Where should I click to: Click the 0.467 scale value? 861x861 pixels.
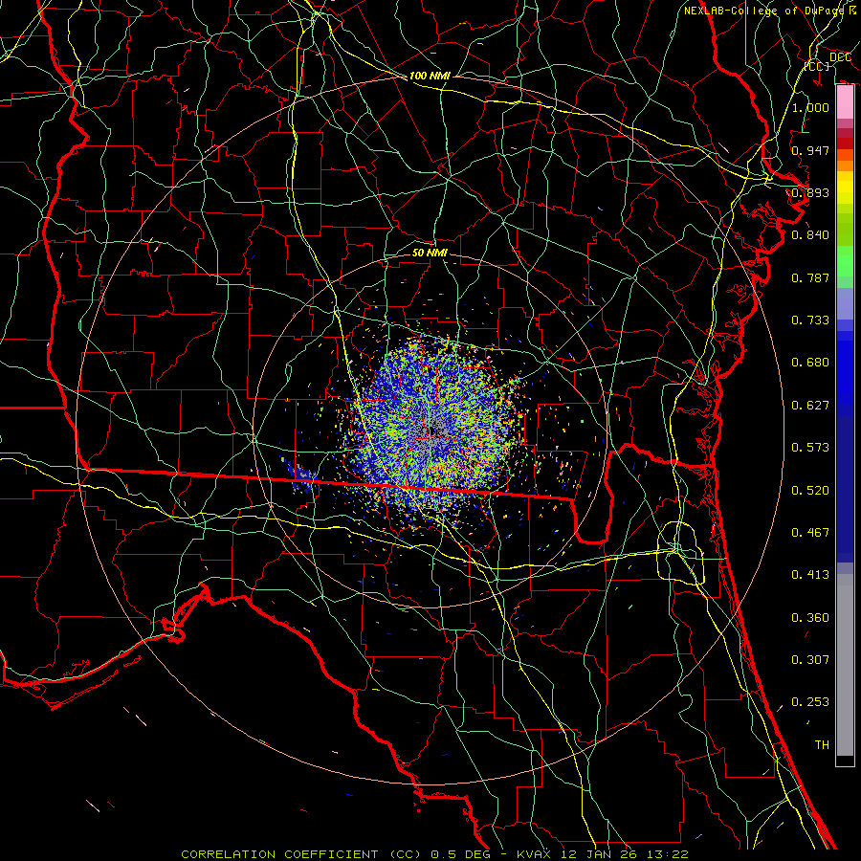point(810,533)
